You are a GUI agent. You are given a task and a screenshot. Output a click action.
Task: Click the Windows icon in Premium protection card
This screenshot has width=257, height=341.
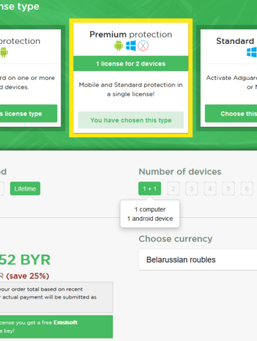131,46
